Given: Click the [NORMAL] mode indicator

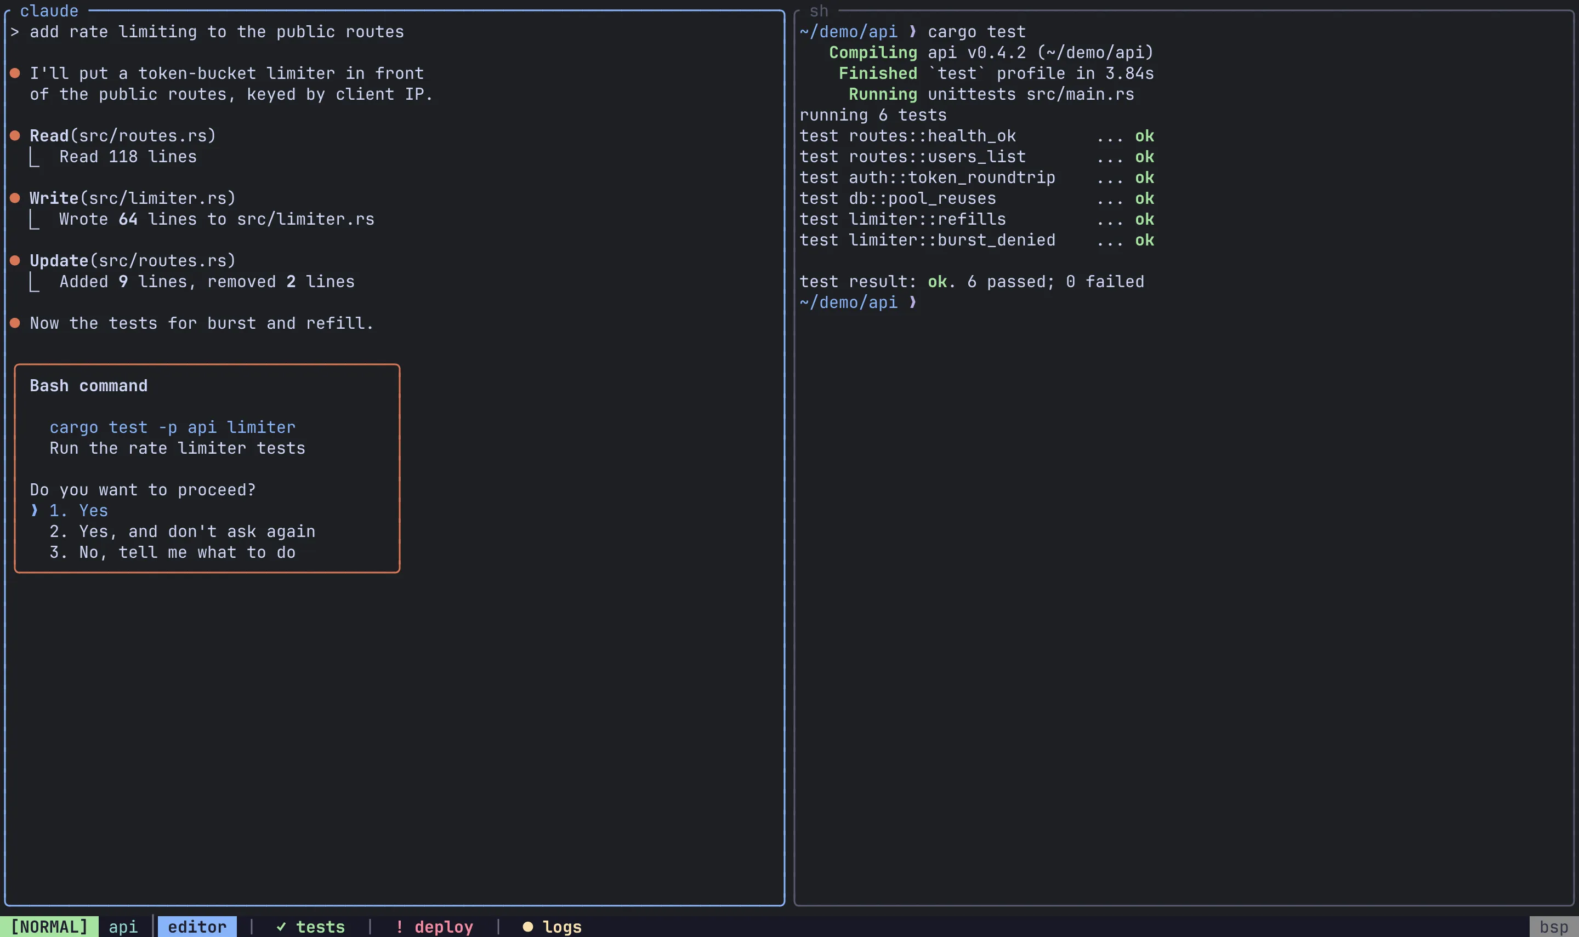Looking at the screenshot, I should 49,926.
